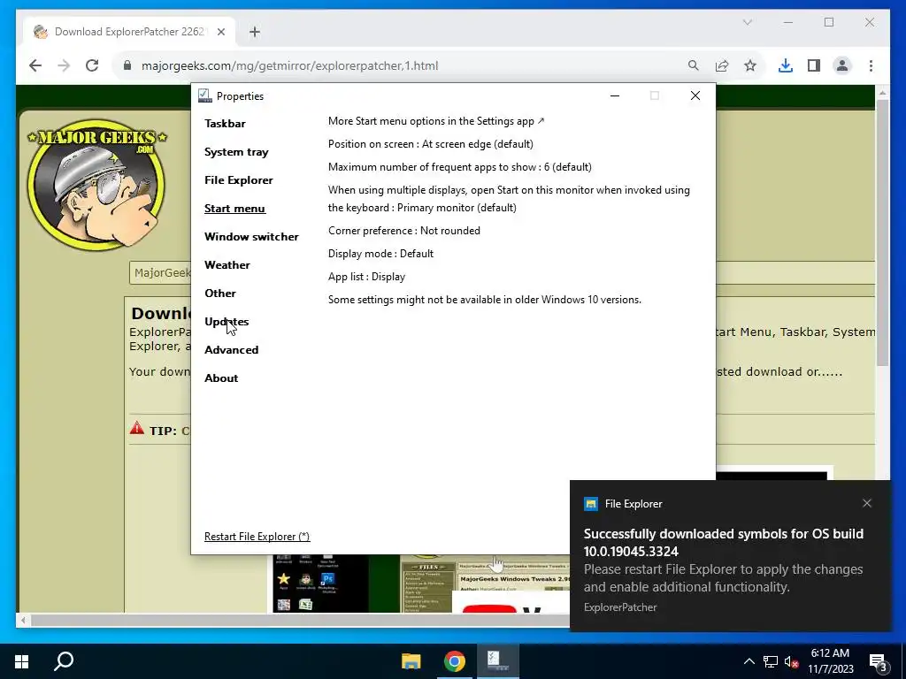Click the red TIP warning icon
This screenshot has height=679, width=906.
[x=137, y=428]
